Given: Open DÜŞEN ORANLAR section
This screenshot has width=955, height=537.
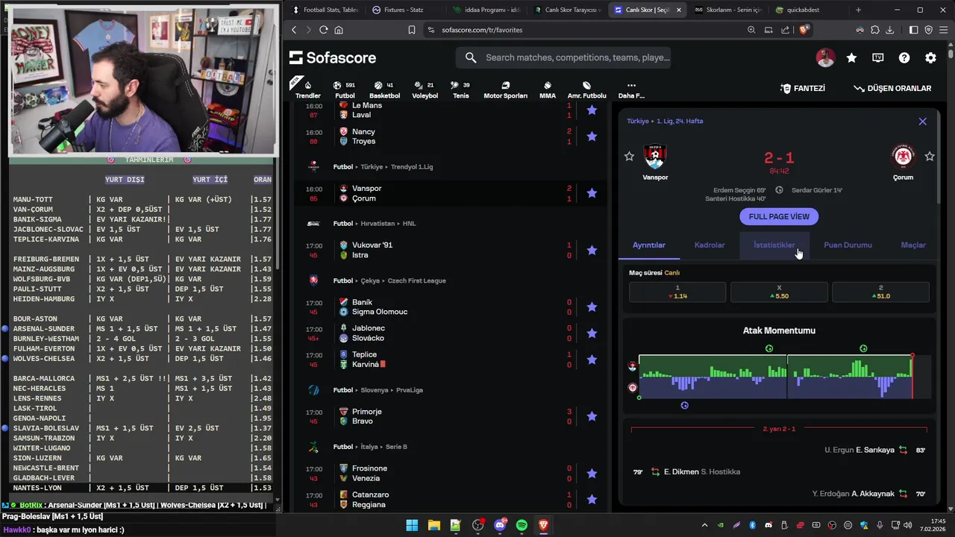Looking at the screenshot, I should [x=892, y=88].
